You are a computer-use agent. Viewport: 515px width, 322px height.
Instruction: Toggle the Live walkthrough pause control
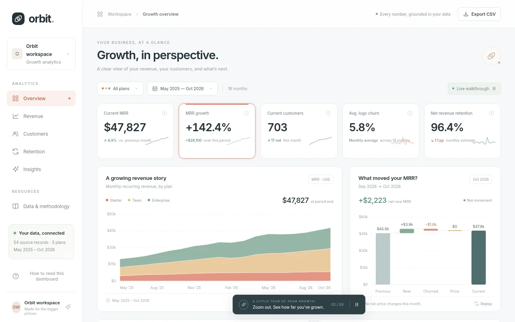coord(494,89)
